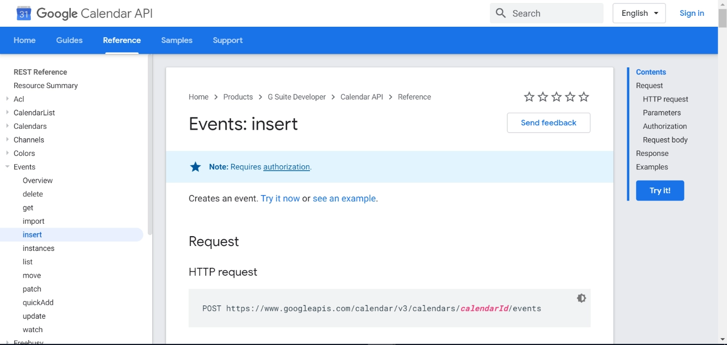This screenshot has width=727, height=345.
Task: Click the search magnifier icon
Action: click(501, 13)
